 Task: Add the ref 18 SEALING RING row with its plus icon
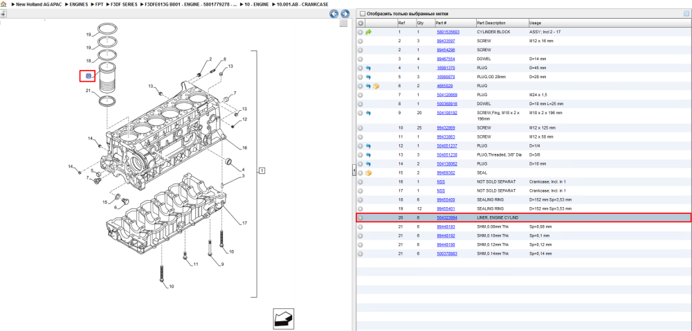tap(361, 199)
